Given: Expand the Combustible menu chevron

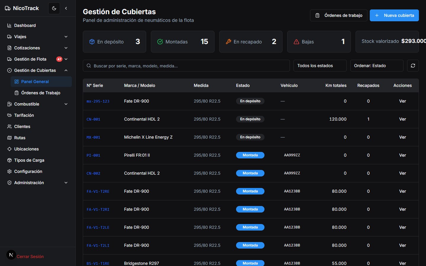Looking at the screenshot, I should pos(66,104).
